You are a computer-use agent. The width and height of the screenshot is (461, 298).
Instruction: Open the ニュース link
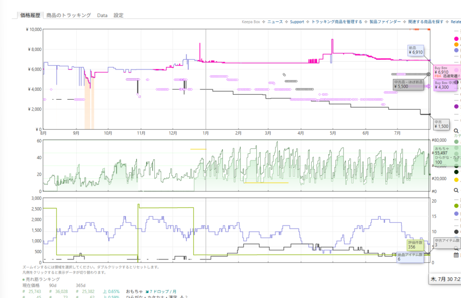275,22
